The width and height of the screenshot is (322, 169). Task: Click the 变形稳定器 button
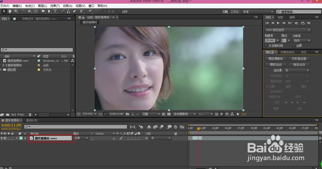coord(299,59)
